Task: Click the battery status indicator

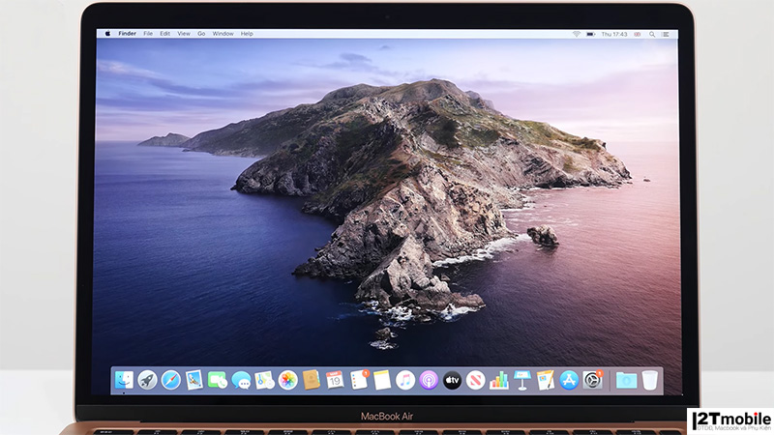Action: 591,34
